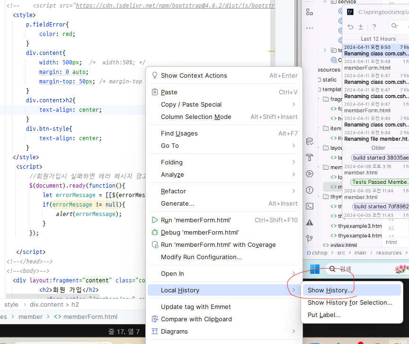Click the Debug 'memberForm.html' bug icon

[155, 232]
